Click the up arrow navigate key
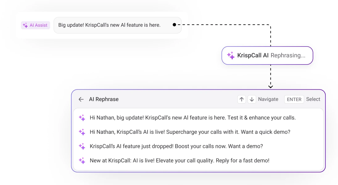Viewport: 338px width, 185px height. pyautogui.click(x=241, y=99)
